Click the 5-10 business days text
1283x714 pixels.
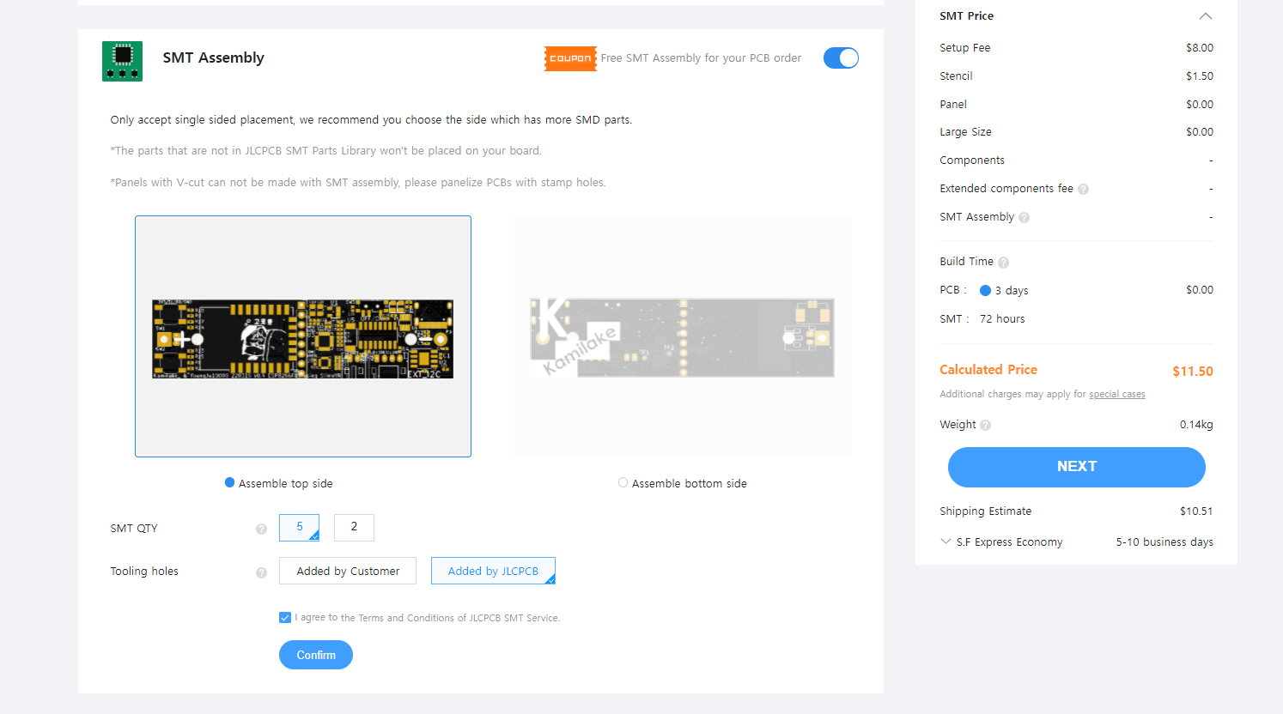pyautogui.click(x=1164, y=542)
